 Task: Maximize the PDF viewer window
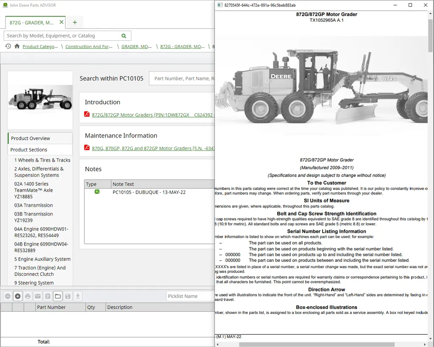pyautogui.click(x=410, y=5)
